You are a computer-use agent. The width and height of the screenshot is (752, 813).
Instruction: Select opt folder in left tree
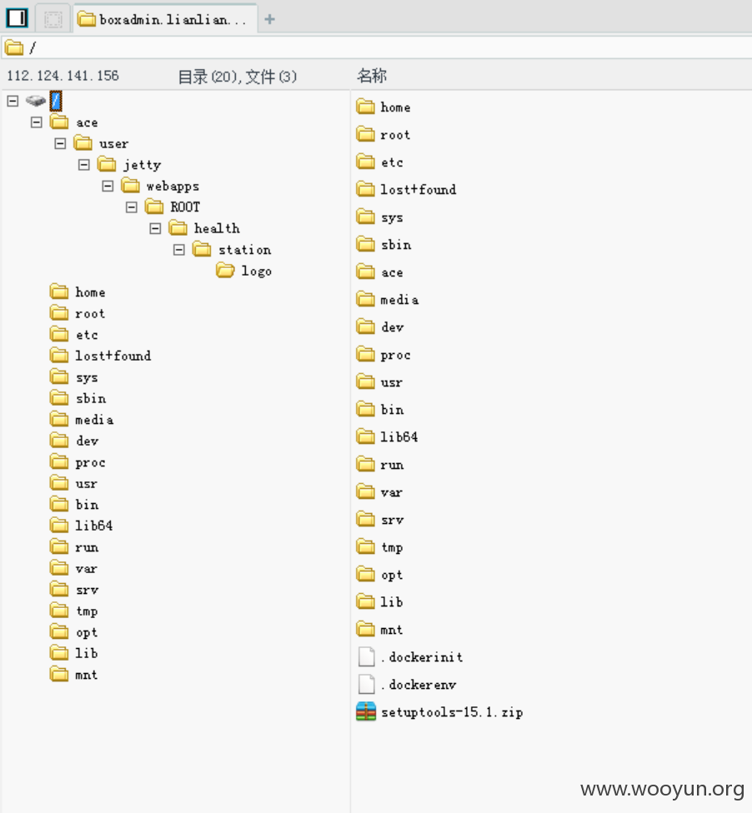click(74, 631)
